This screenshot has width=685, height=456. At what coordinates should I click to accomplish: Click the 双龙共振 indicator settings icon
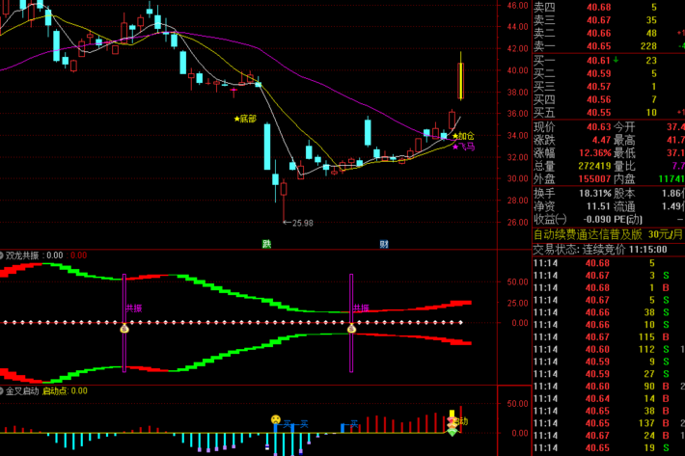point(4,255)
